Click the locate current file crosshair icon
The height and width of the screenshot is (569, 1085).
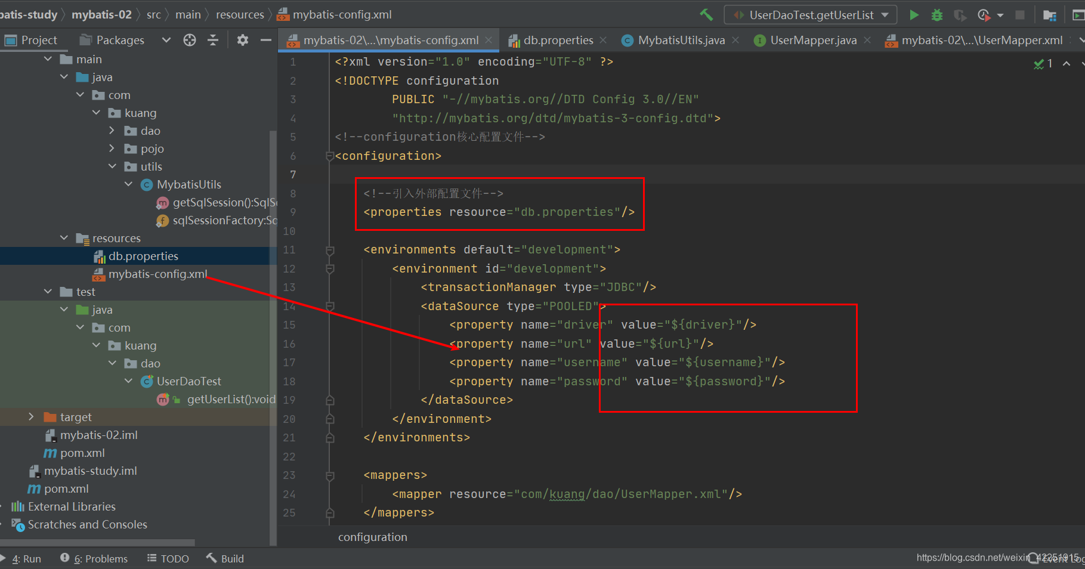point(190,40)
